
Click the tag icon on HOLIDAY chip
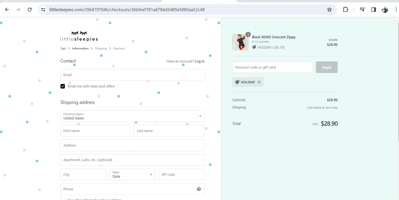point(237,82)
